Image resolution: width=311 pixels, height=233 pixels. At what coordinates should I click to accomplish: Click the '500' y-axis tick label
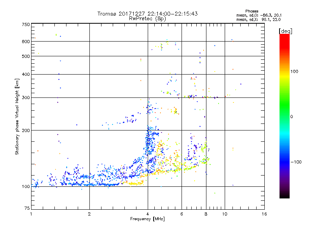tap(26, 56)
